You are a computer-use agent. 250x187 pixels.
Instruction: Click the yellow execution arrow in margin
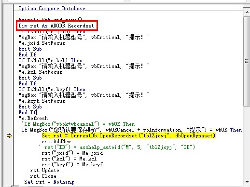pos(9,136)
